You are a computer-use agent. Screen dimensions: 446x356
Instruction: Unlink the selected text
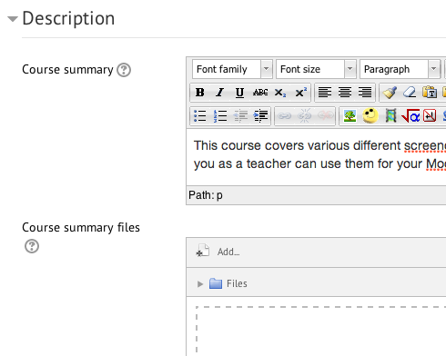(x=305, y=115)
